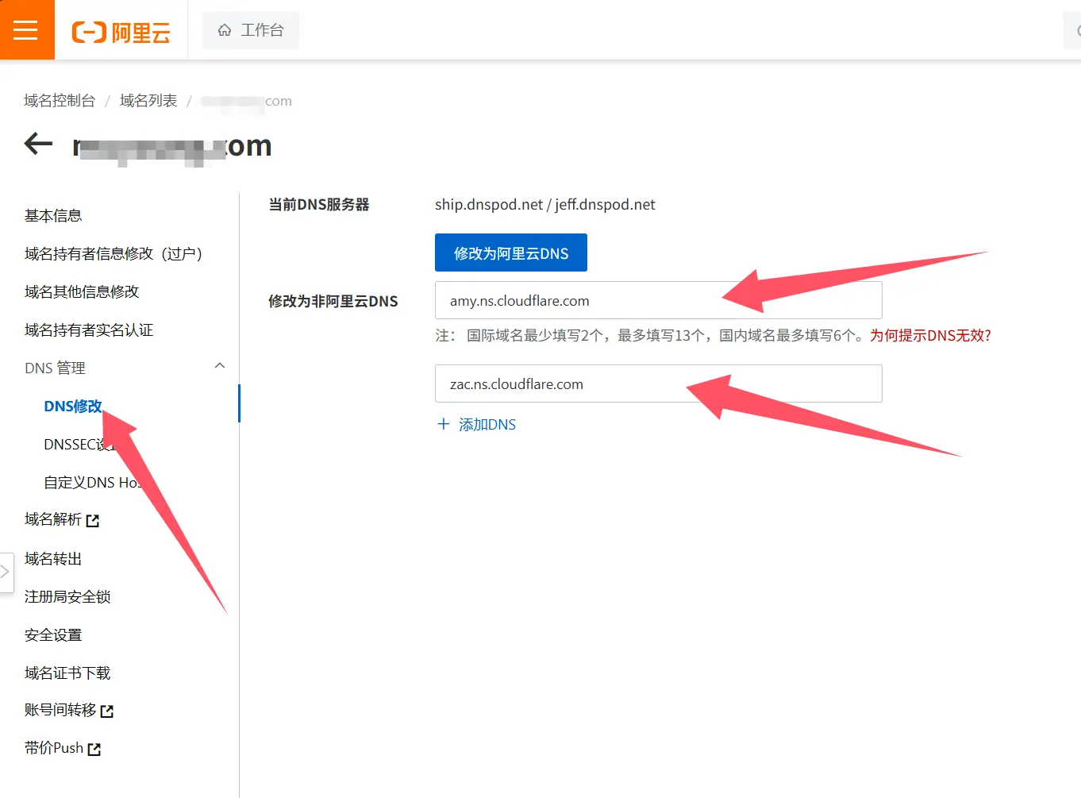Go to 域名列表 breadcrumb

coord(148,101)
